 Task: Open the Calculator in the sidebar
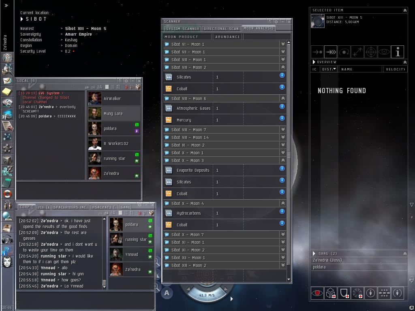[7, 182]
